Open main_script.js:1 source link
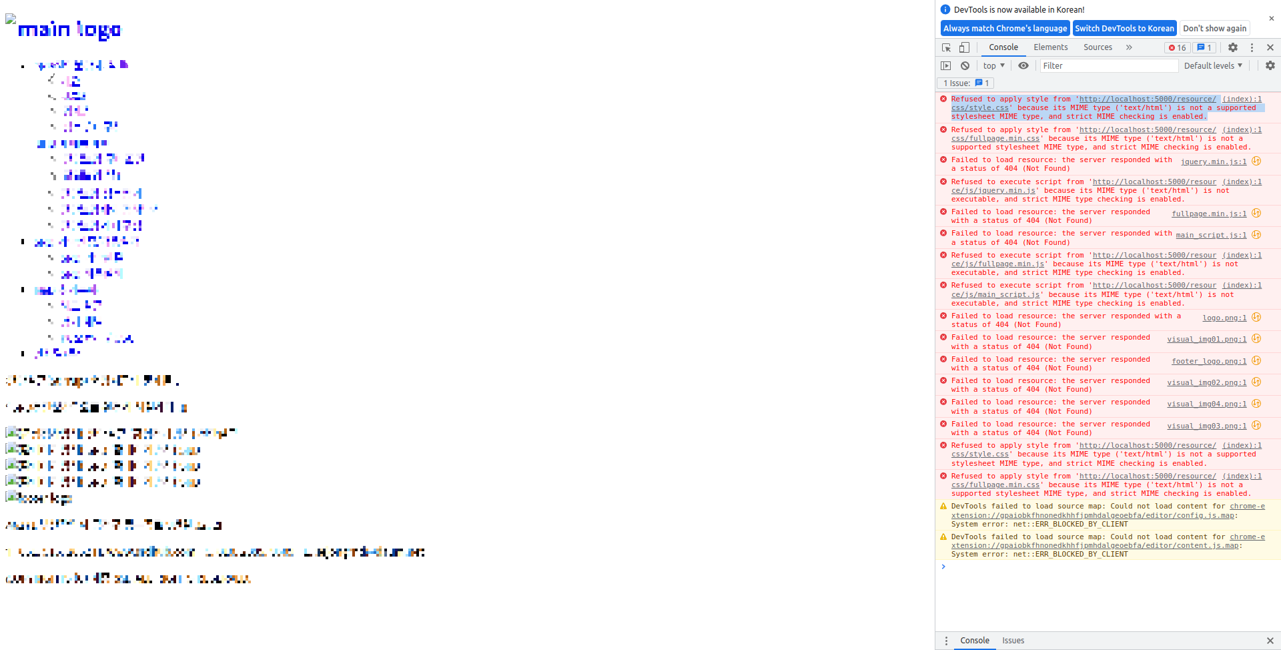Screen dimensions: 1281x650 coord(1211,235)
